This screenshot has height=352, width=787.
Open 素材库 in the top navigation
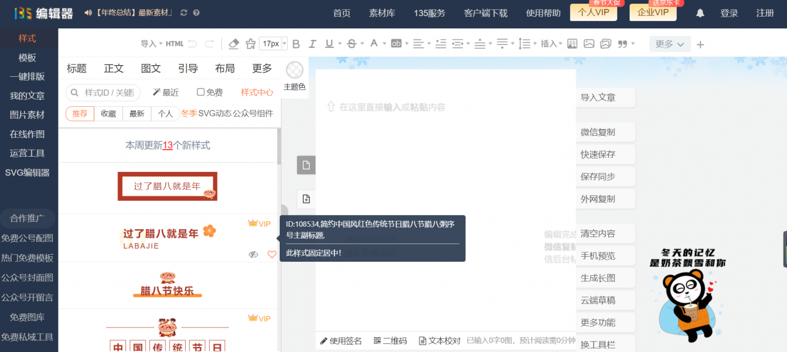(382, 13)
